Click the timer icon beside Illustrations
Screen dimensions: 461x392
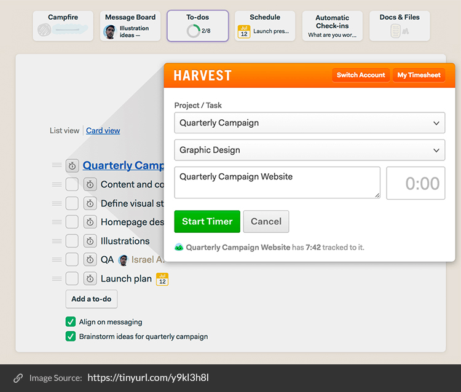click(90, 241)
